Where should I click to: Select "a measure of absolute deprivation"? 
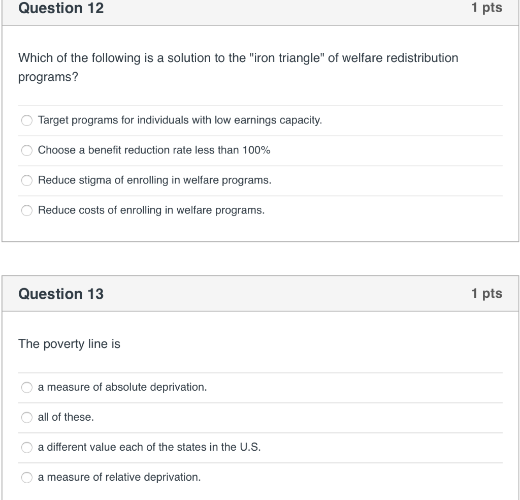click(27, 387)
